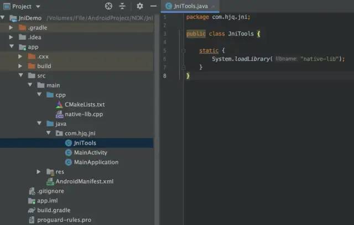The width and height of the screenshot is (354, 225).
Task: Expand the .cxx folder arrow
Action: tap(20, 56)
